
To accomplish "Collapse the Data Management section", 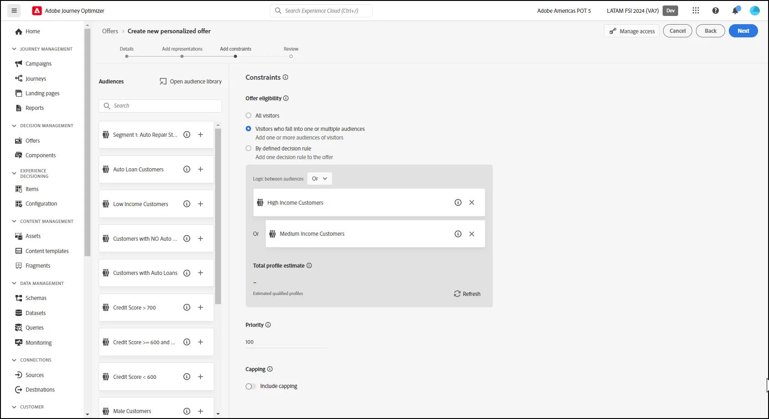I will (x=14, y=283).
